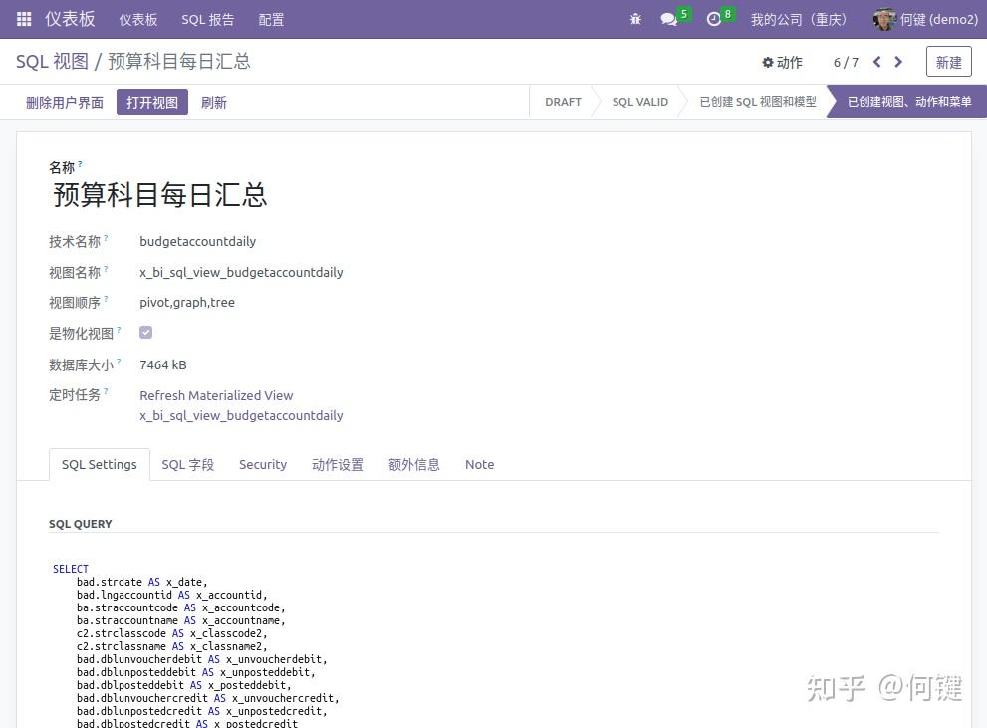
Task: Open the Odoo apps grid menu
Action: point(22,19)
